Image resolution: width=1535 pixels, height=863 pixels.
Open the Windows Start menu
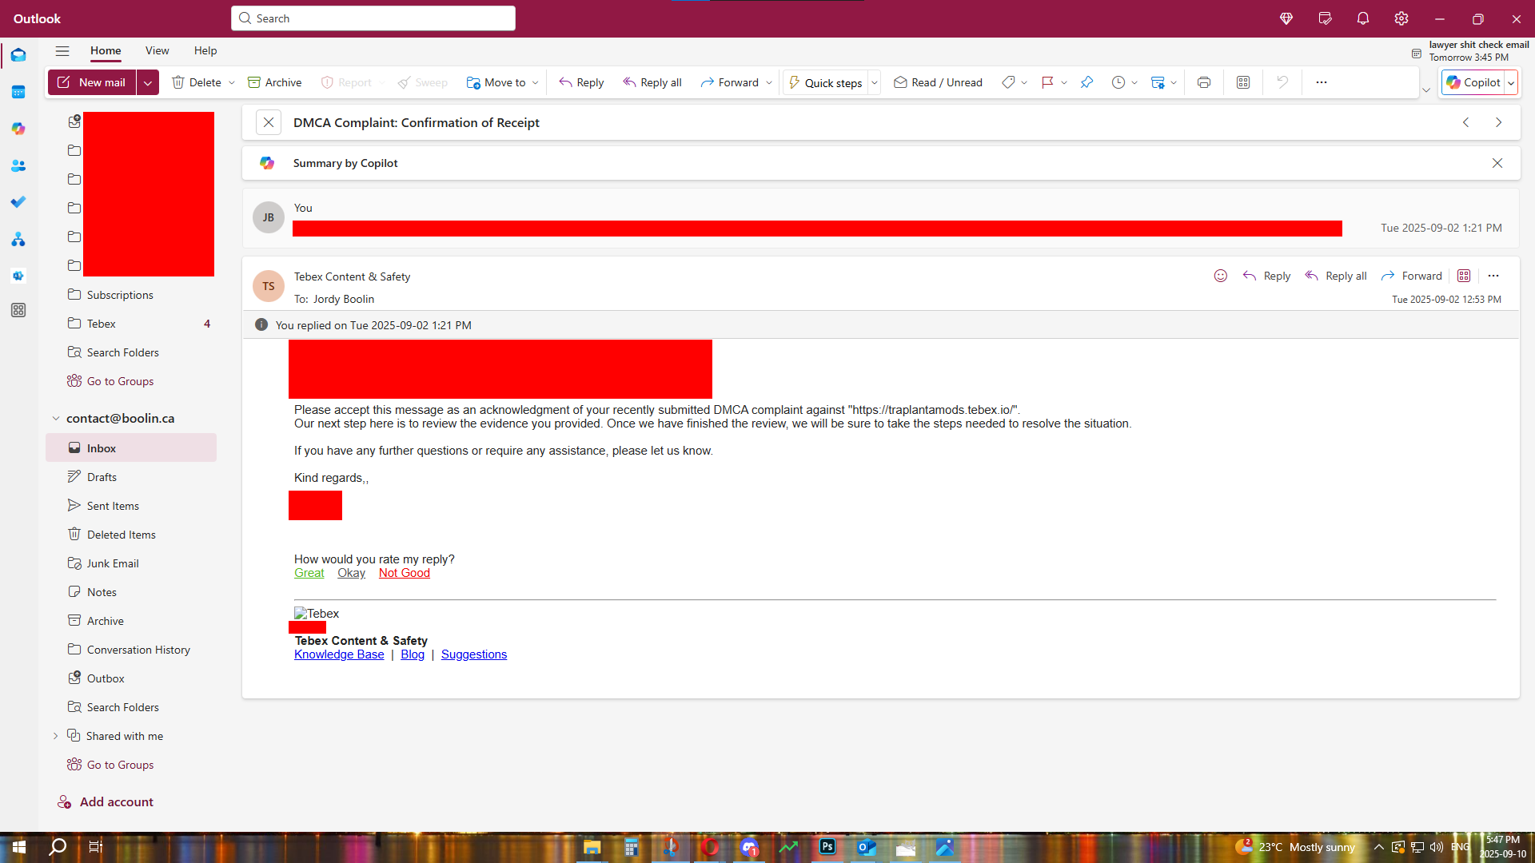(19, 847)
